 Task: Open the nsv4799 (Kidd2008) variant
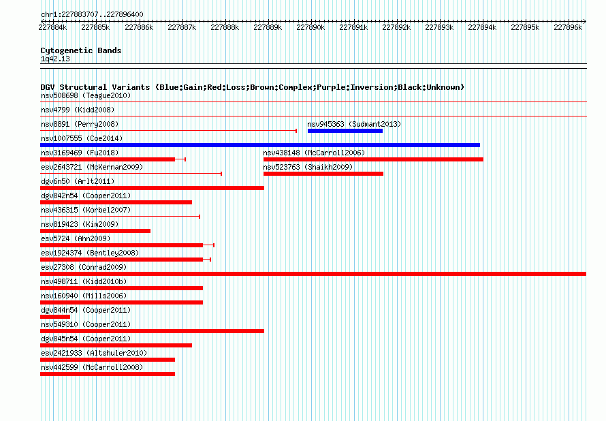click(78, 110)
